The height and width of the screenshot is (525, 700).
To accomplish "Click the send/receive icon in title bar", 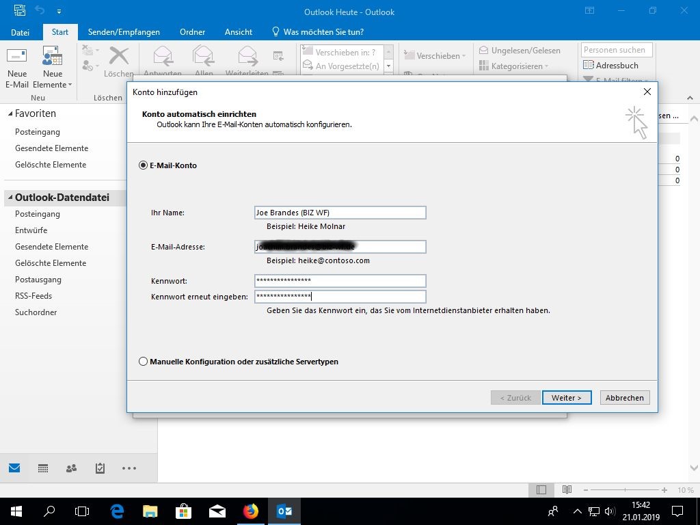I will tap(20, 11).
